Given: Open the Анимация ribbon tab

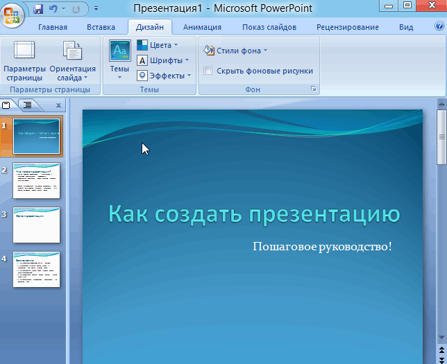Looking at the screenshot, I should coord(202,27).
